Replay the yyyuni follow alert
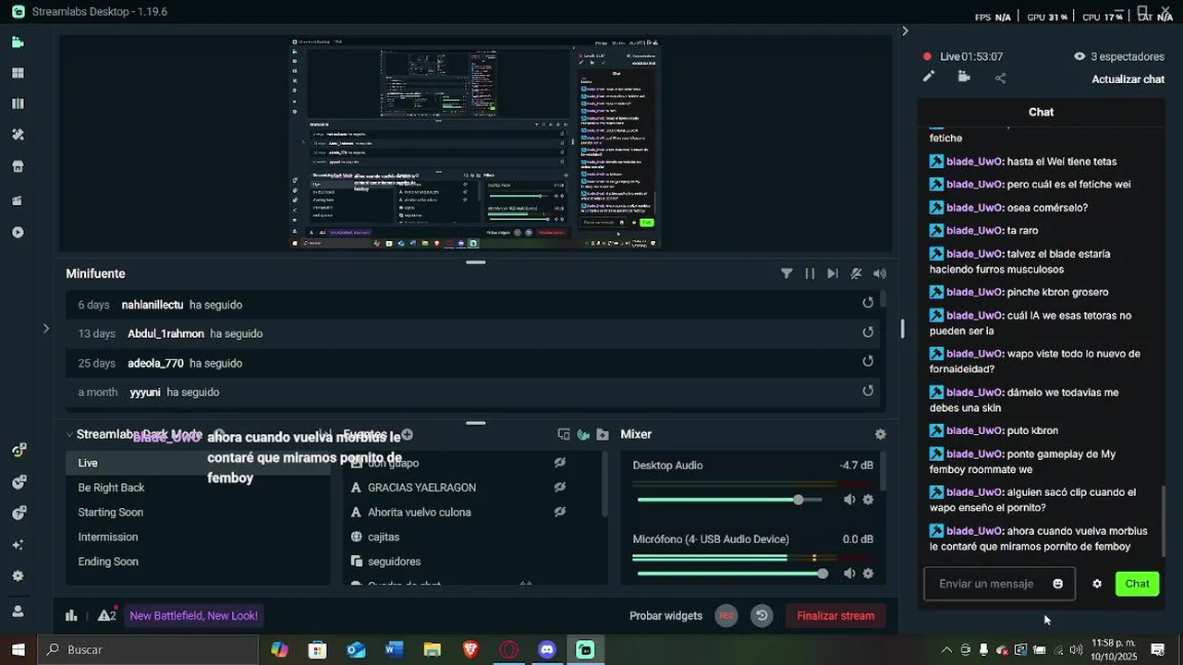This screenshot has width=1183, height=665. pyautogui.click(x=868, y=391)
